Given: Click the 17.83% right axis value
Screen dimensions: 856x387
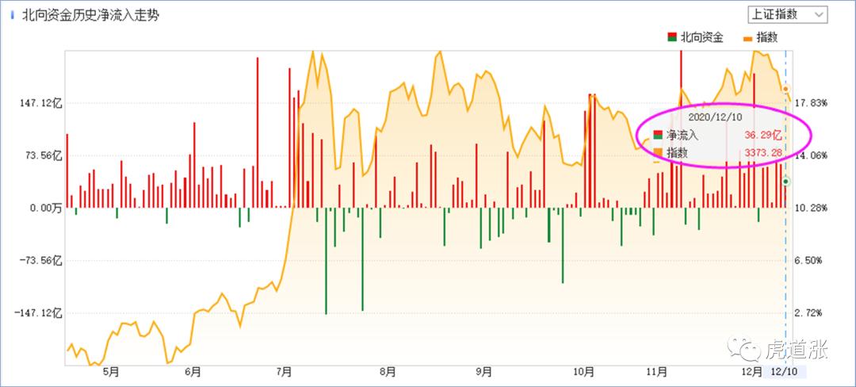Looking at the screenshot, I should pos(812,102).
